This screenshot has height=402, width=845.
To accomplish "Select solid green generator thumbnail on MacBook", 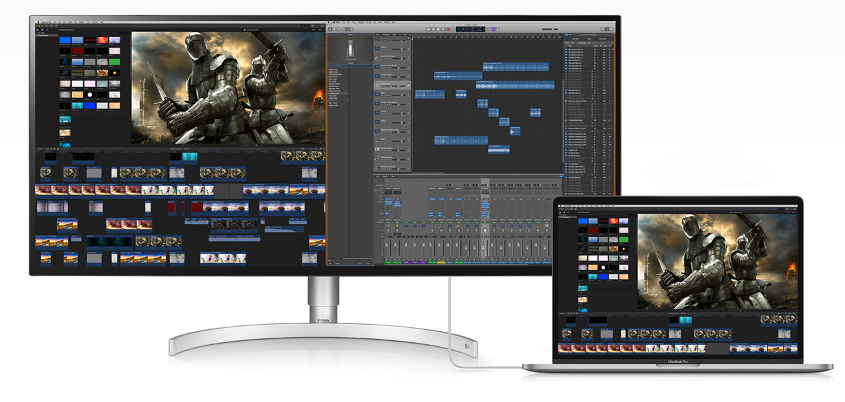I will (x=624, y=240).
